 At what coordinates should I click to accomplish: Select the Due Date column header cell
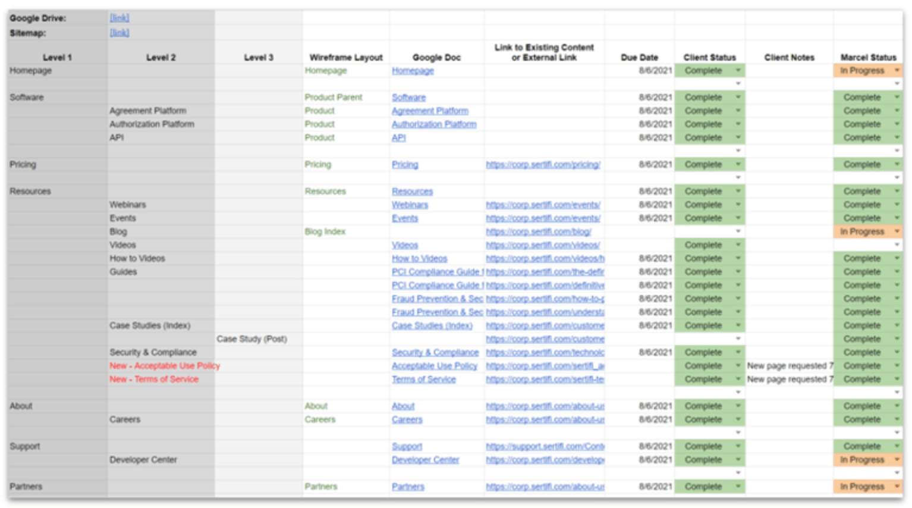pos(639,57)
